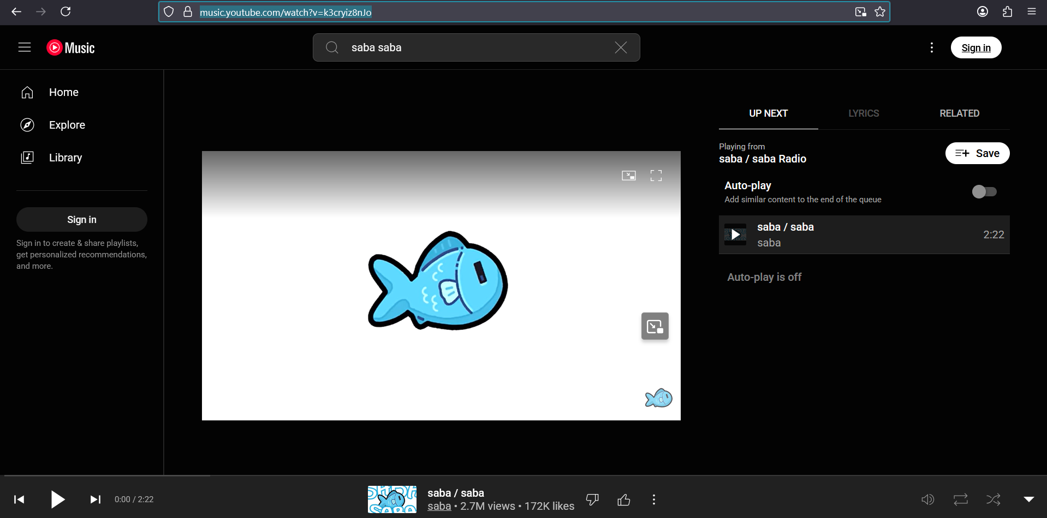Play the current song
This screenshot has width=1047, height=518.
57,499
